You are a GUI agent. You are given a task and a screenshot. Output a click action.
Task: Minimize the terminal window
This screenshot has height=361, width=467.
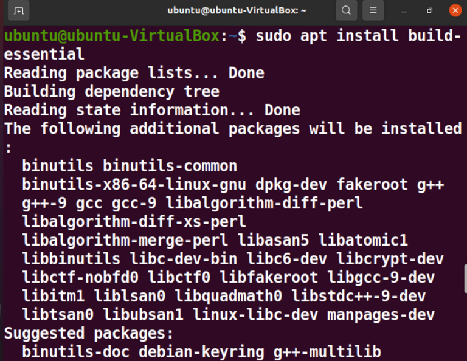404,11
